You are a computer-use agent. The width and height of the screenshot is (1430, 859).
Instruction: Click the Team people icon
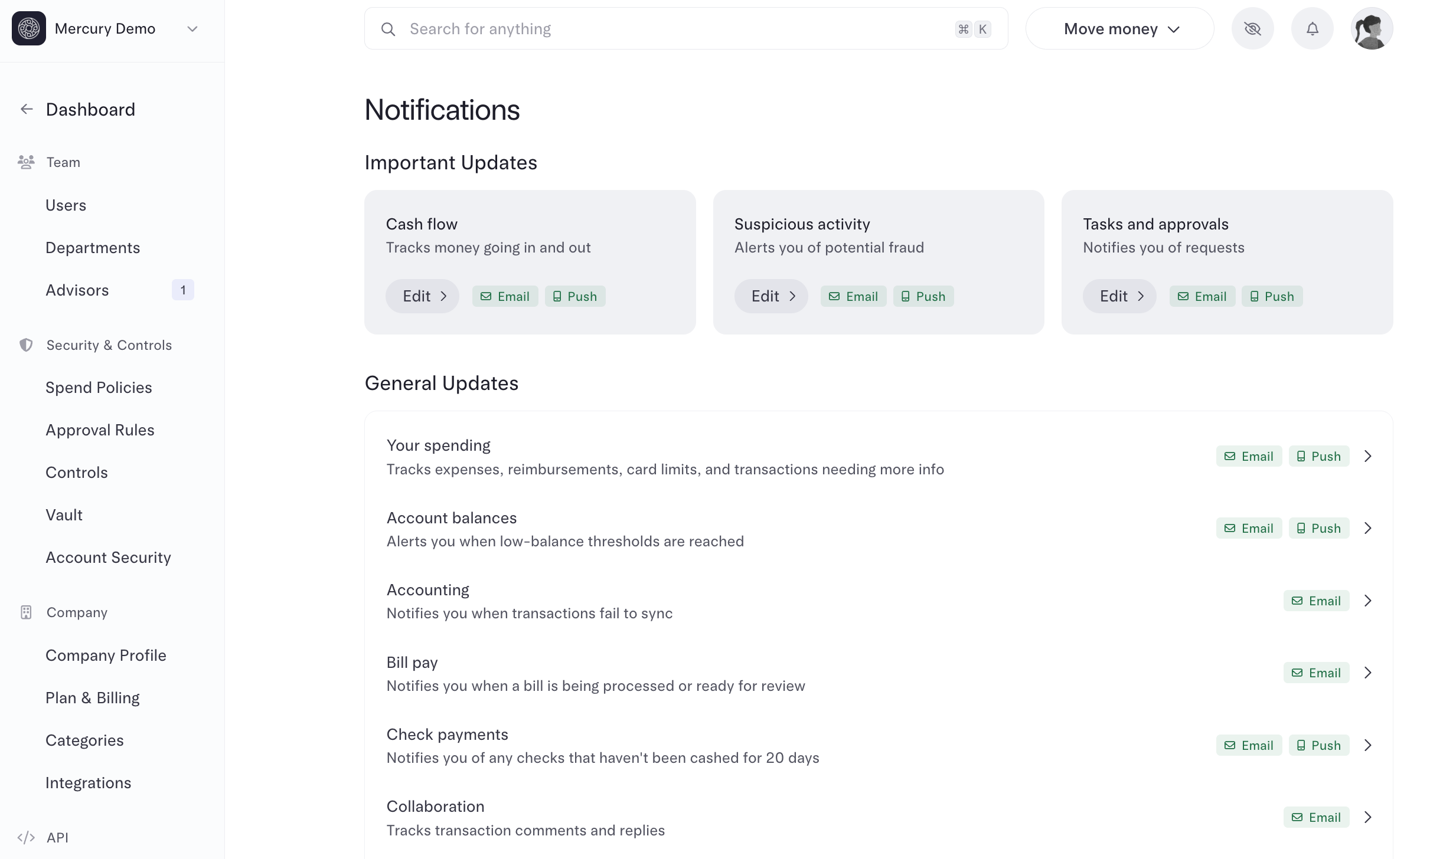tap(26, 162)
